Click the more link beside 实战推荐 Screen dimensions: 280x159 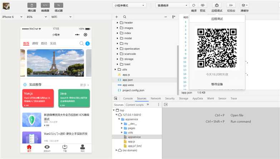(84, 85)
